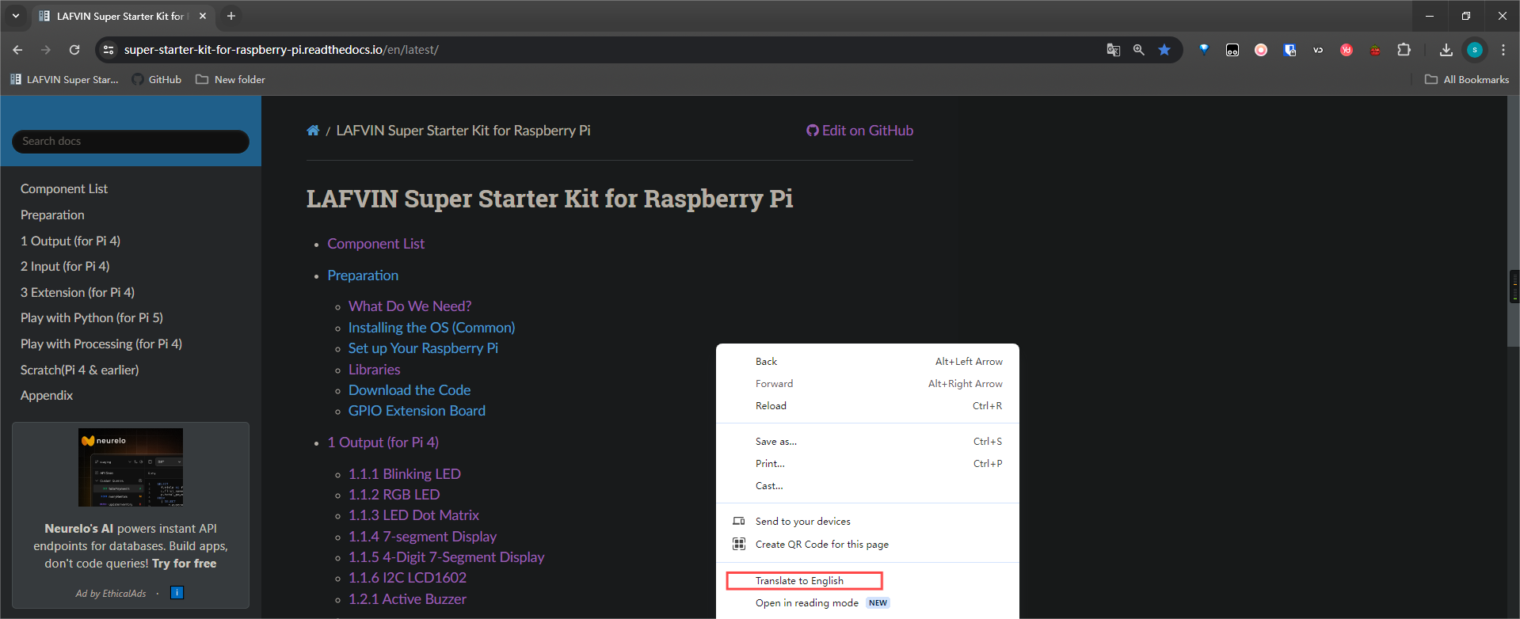Open the site information icon beside URL

coord(109,50)
